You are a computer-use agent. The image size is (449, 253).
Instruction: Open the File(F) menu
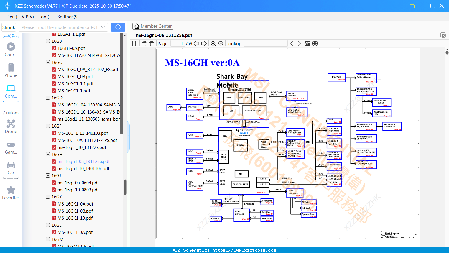(x=11, y=17)
